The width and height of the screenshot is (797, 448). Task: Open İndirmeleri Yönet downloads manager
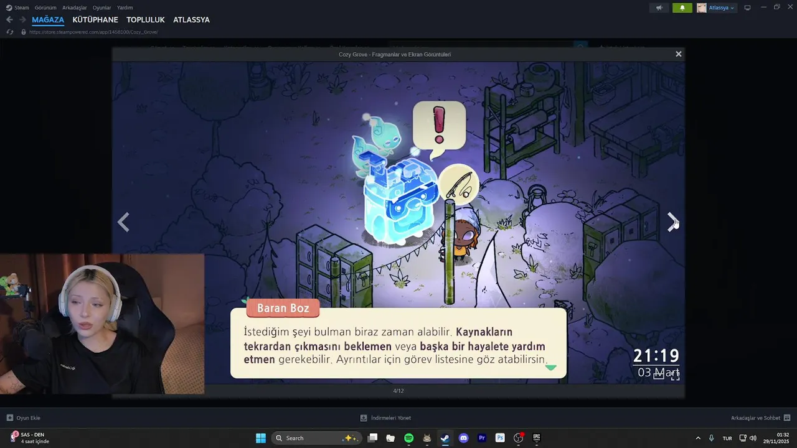tap(385, 418)
